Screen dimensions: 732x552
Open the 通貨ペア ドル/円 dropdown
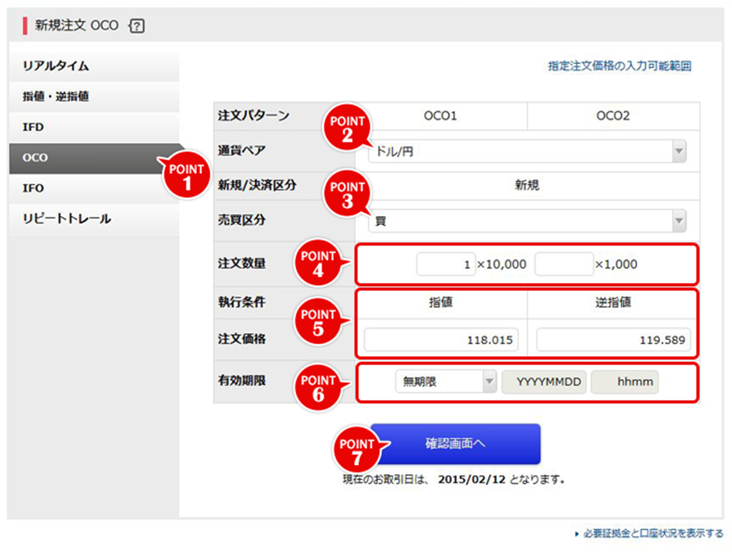(x=527, y=152)
